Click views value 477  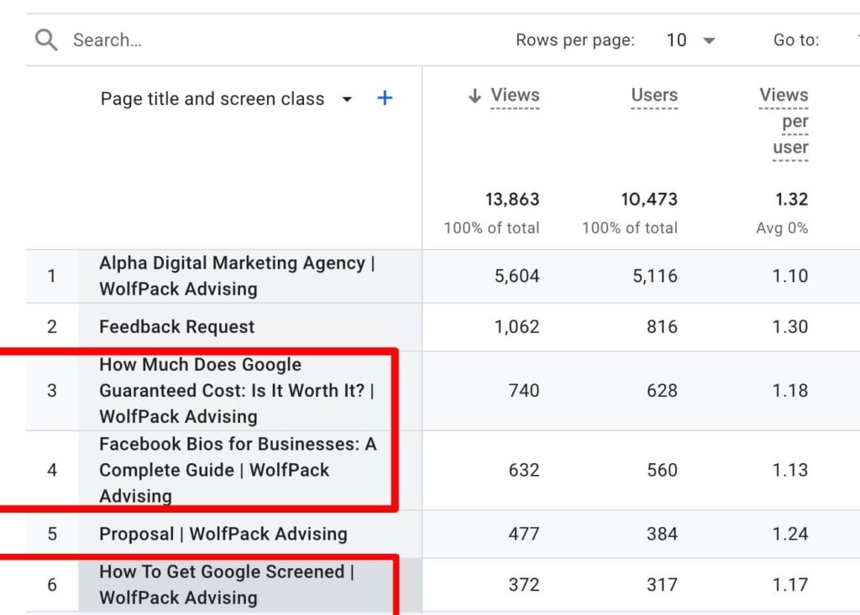coord(524,534)
